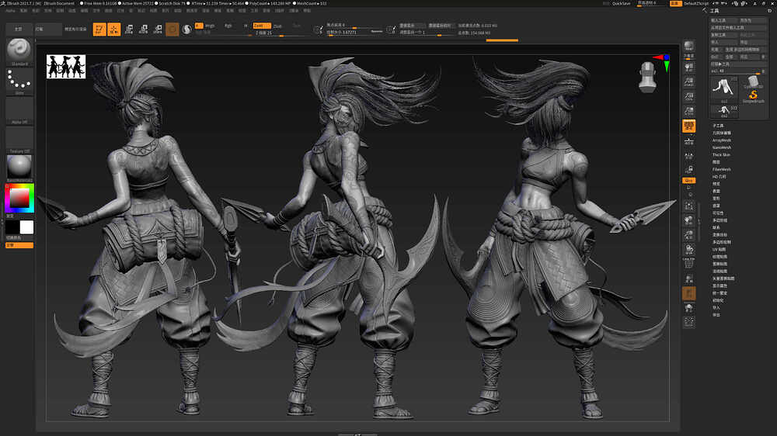
Task: Open the Dots stroke selector
Action: [19, 81]
